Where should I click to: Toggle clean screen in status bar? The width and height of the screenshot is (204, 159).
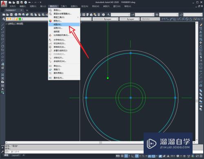[197, 156]
